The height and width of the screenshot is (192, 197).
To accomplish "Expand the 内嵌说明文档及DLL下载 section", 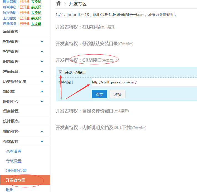I will click(101, 127).
